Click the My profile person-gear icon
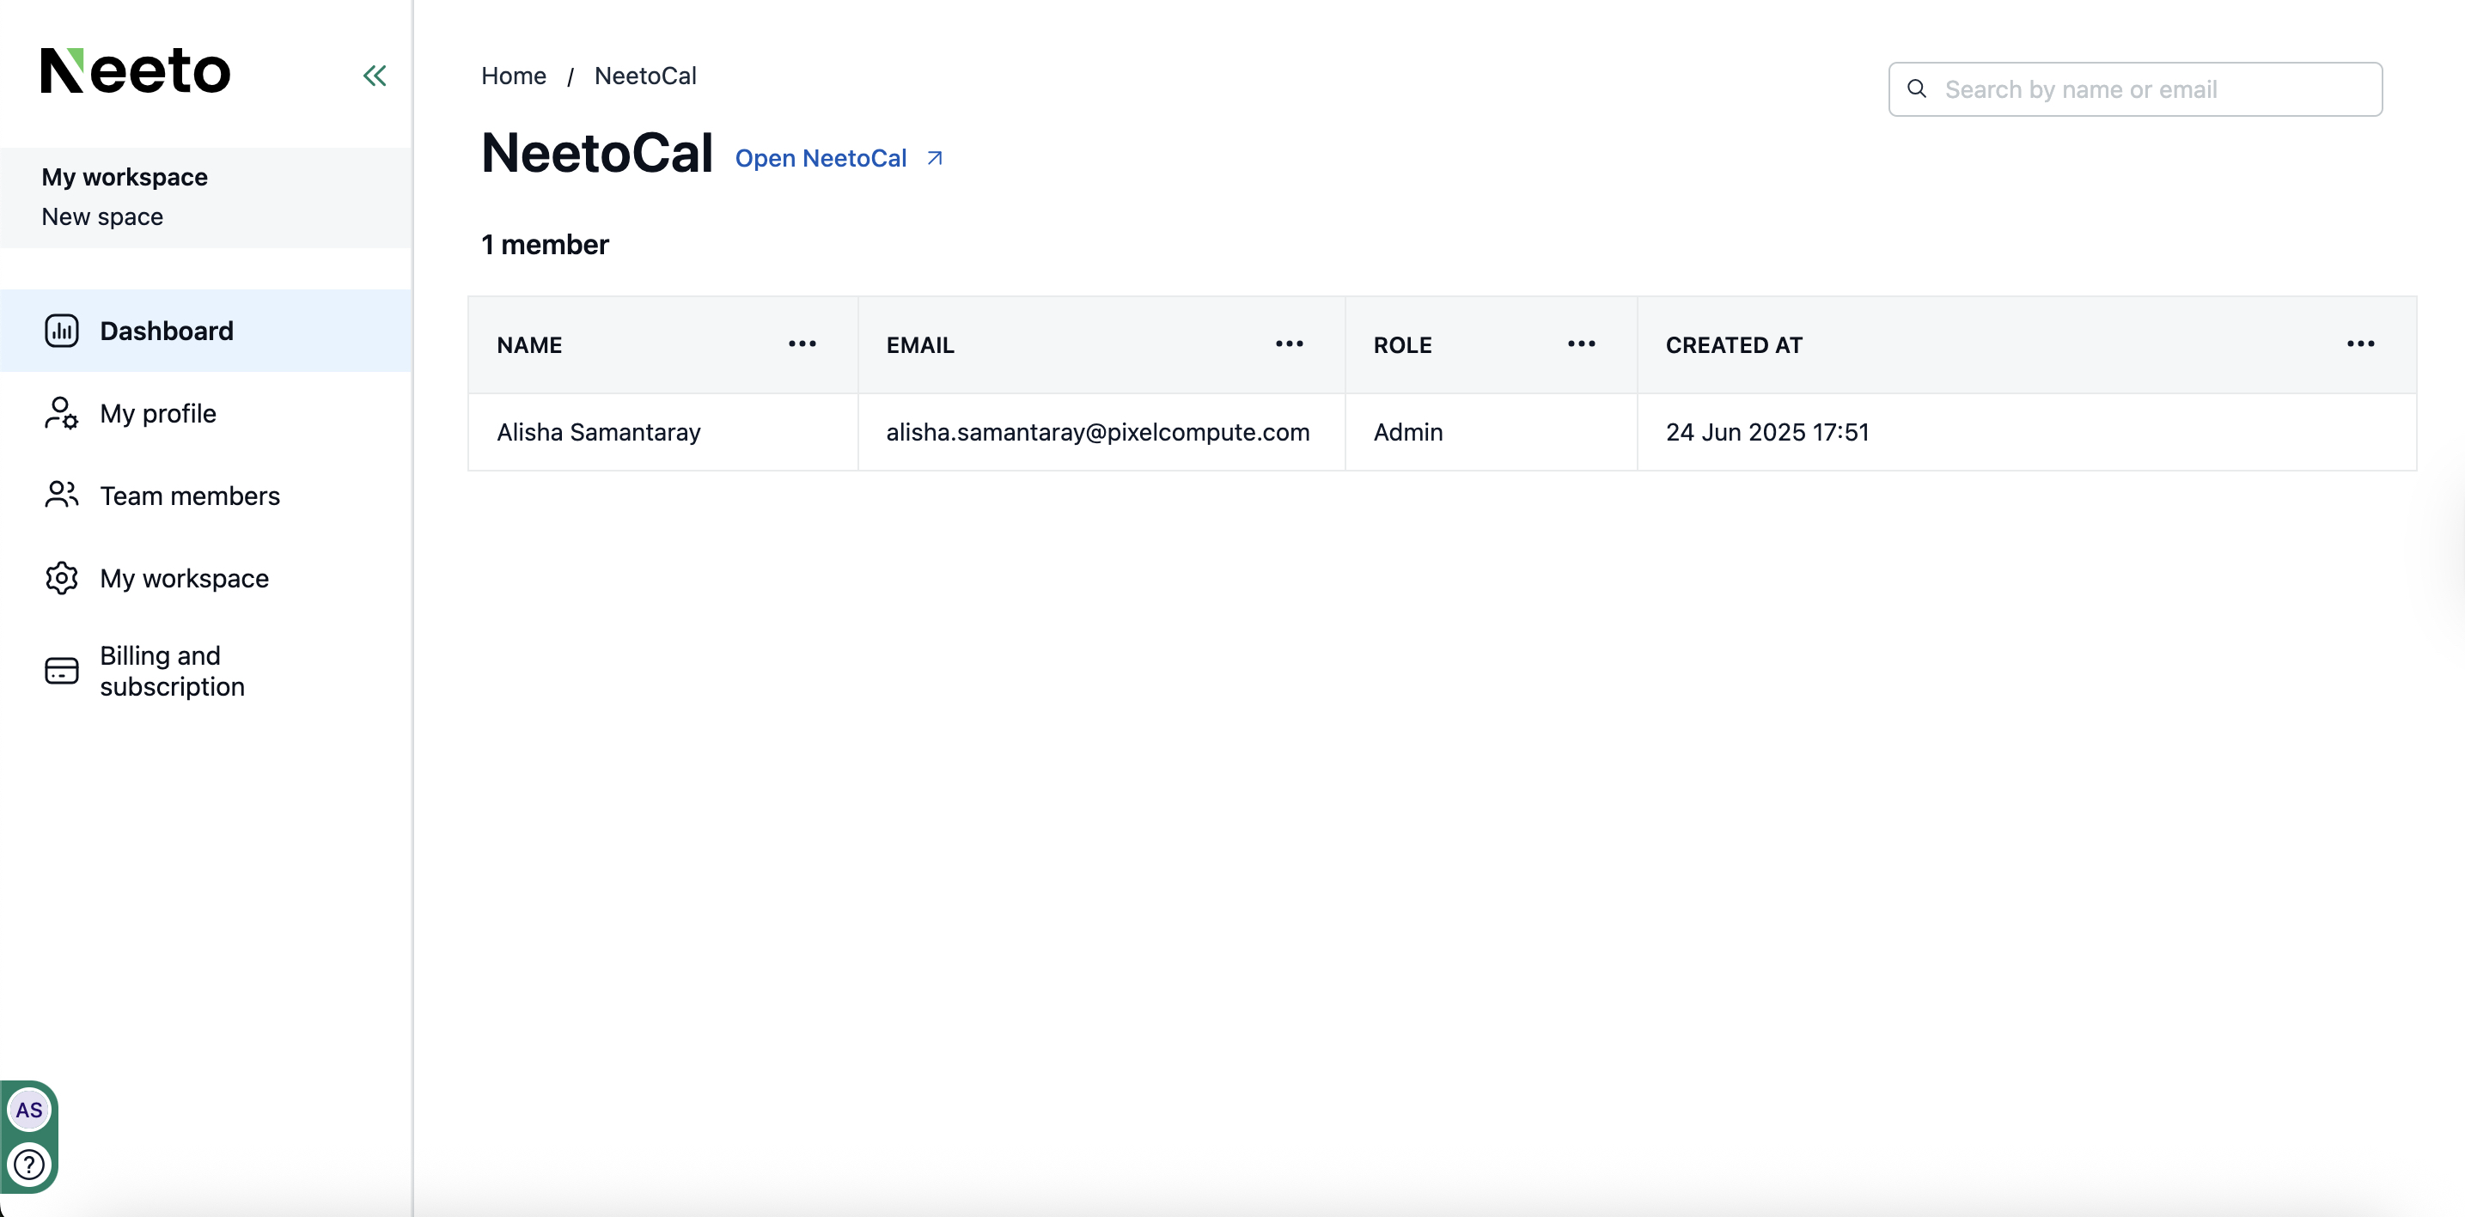The image size is (2465, 1217). [x=61, y=413]
